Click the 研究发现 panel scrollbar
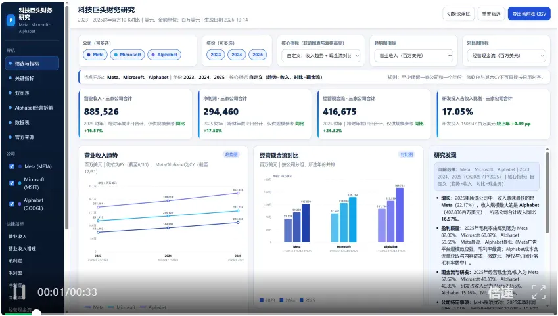This screenshot has height=316, width=558. 547,192
